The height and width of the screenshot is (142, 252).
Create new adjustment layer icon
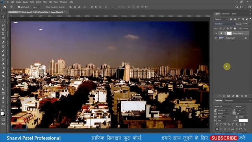tap(233, 96)
